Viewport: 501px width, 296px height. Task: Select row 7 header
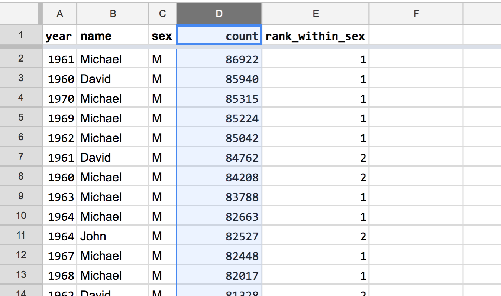[x=21, y=157]
